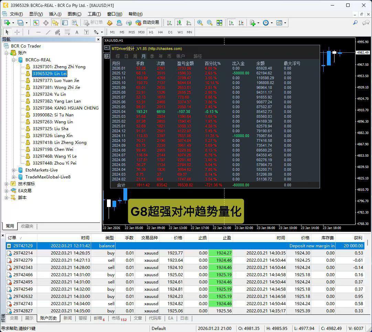This screenshot has width=372, height=332.
Task: Switch to the 交易 terminal tab
Action: tap(14, 318)
